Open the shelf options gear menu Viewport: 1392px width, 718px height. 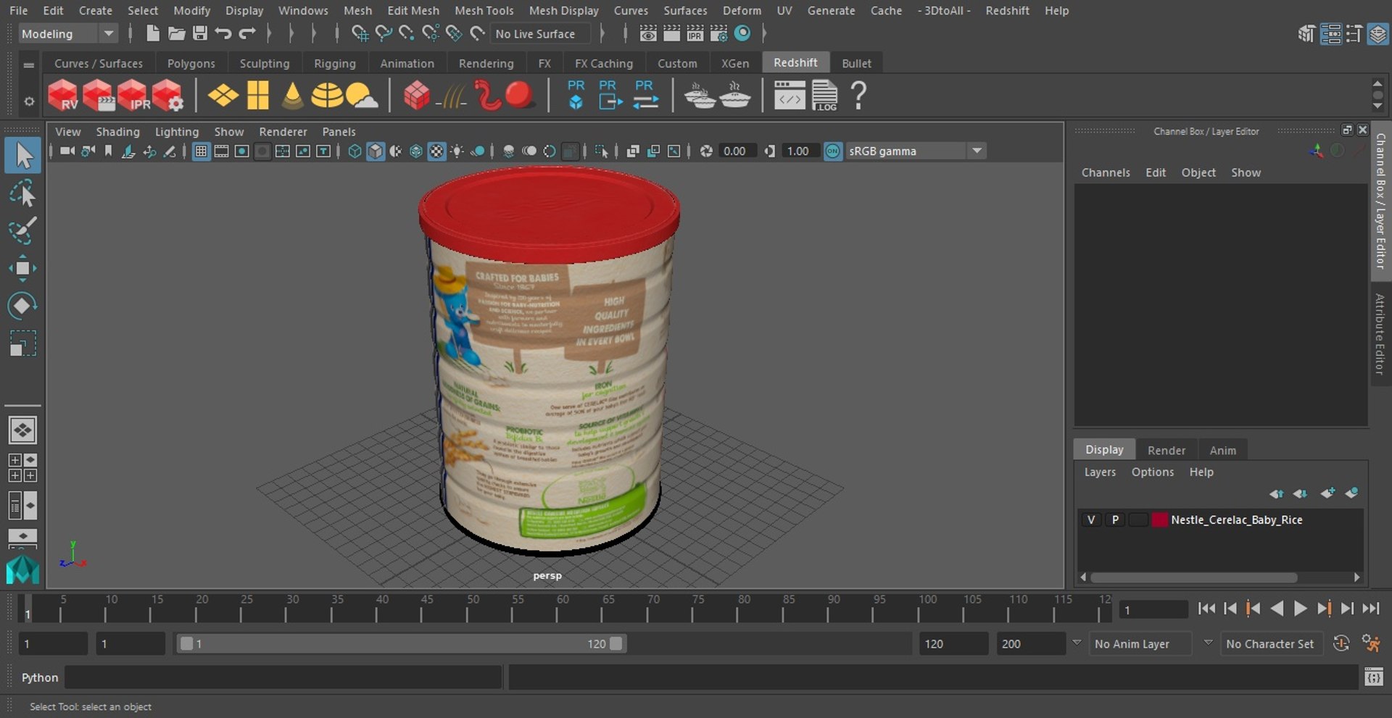(29, 101)
